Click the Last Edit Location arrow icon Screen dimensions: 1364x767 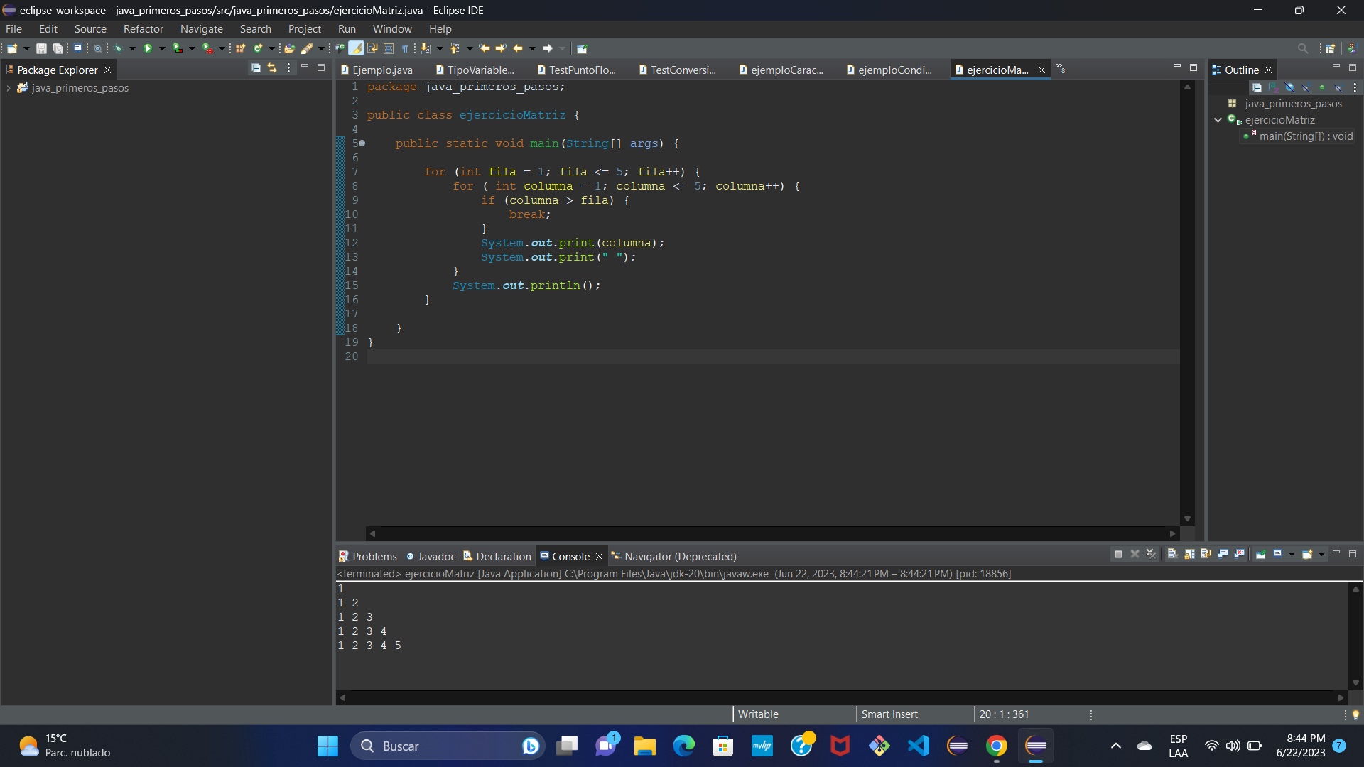click(x=485, y=48)
